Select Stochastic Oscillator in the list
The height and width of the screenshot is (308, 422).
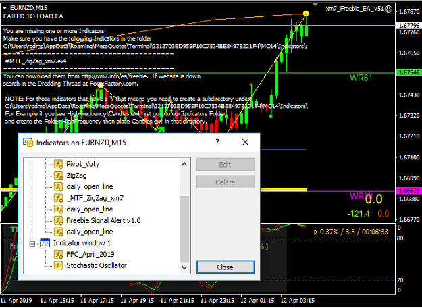tap(97, 265)
